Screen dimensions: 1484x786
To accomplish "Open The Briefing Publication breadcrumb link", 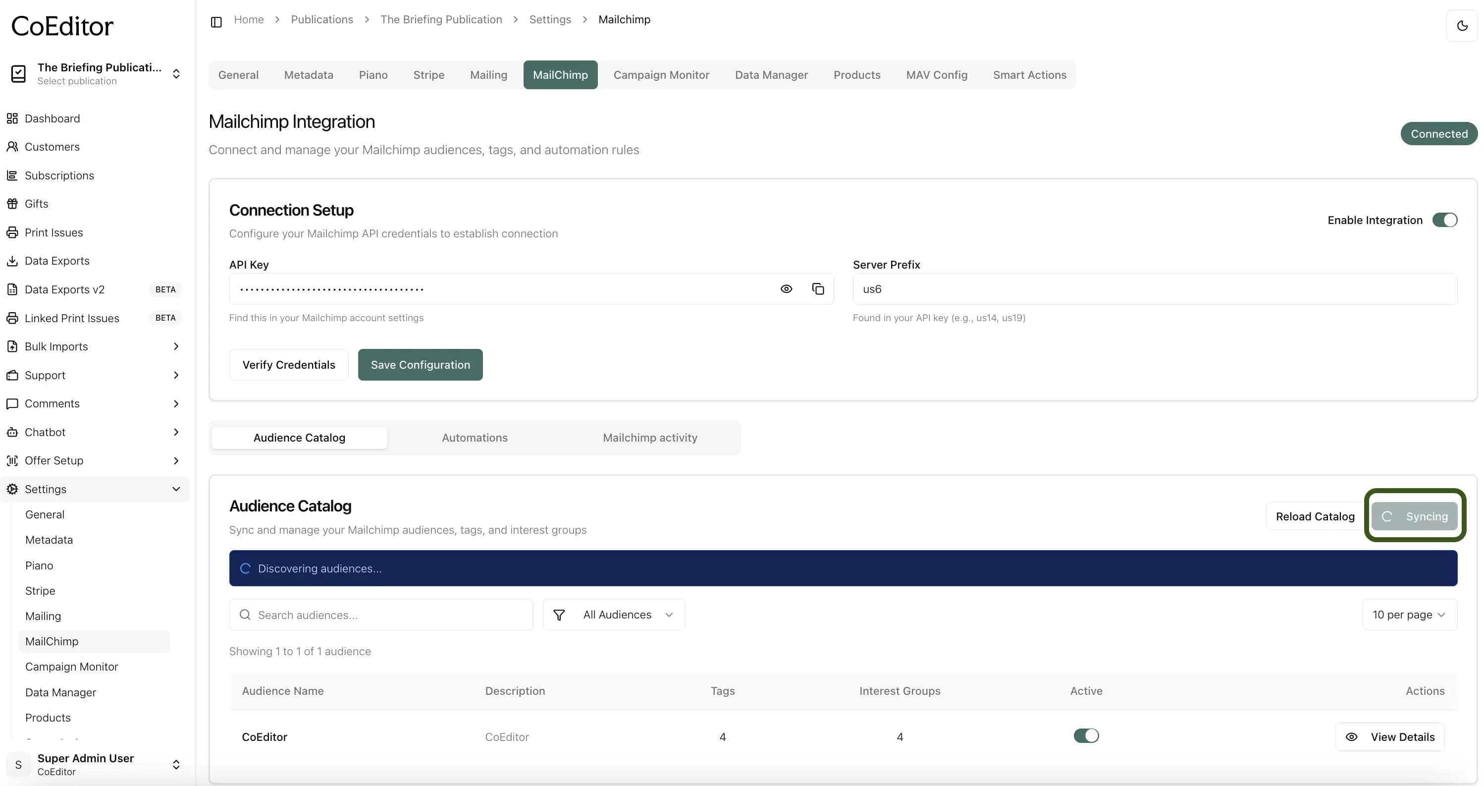I will 441,20.
